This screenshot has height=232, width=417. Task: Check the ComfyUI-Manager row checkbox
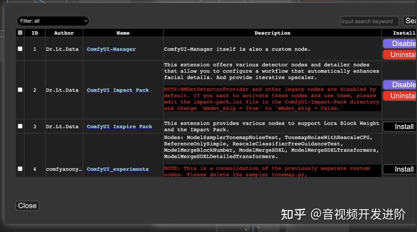(x=20, y=49)
